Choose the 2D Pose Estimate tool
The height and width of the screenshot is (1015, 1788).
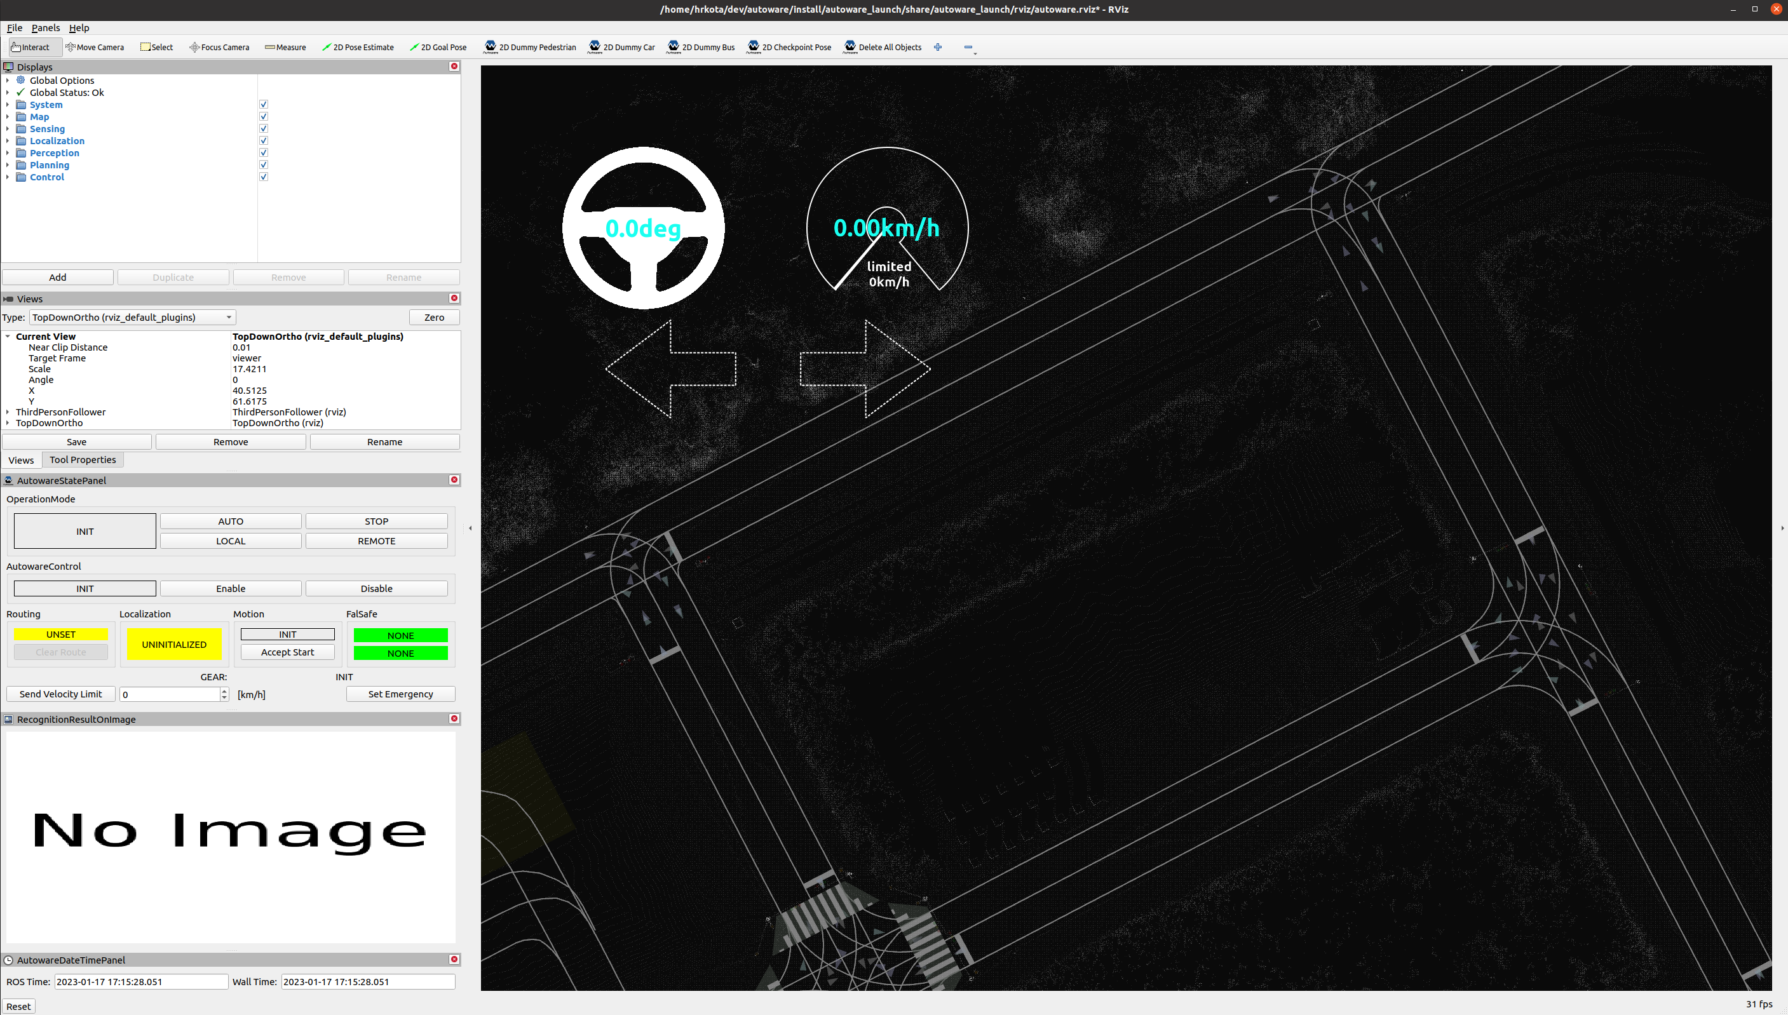click(x=358, y=47)
